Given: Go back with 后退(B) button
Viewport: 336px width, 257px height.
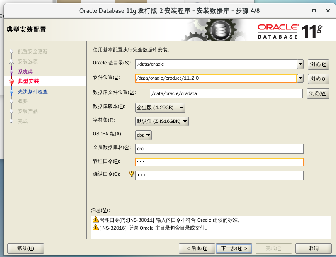Looking at the screenshot, I should (197, 248).
